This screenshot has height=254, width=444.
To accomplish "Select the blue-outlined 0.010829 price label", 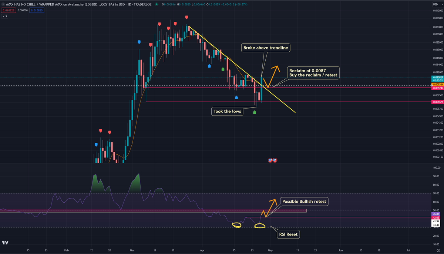I will [x=36, y=10].
